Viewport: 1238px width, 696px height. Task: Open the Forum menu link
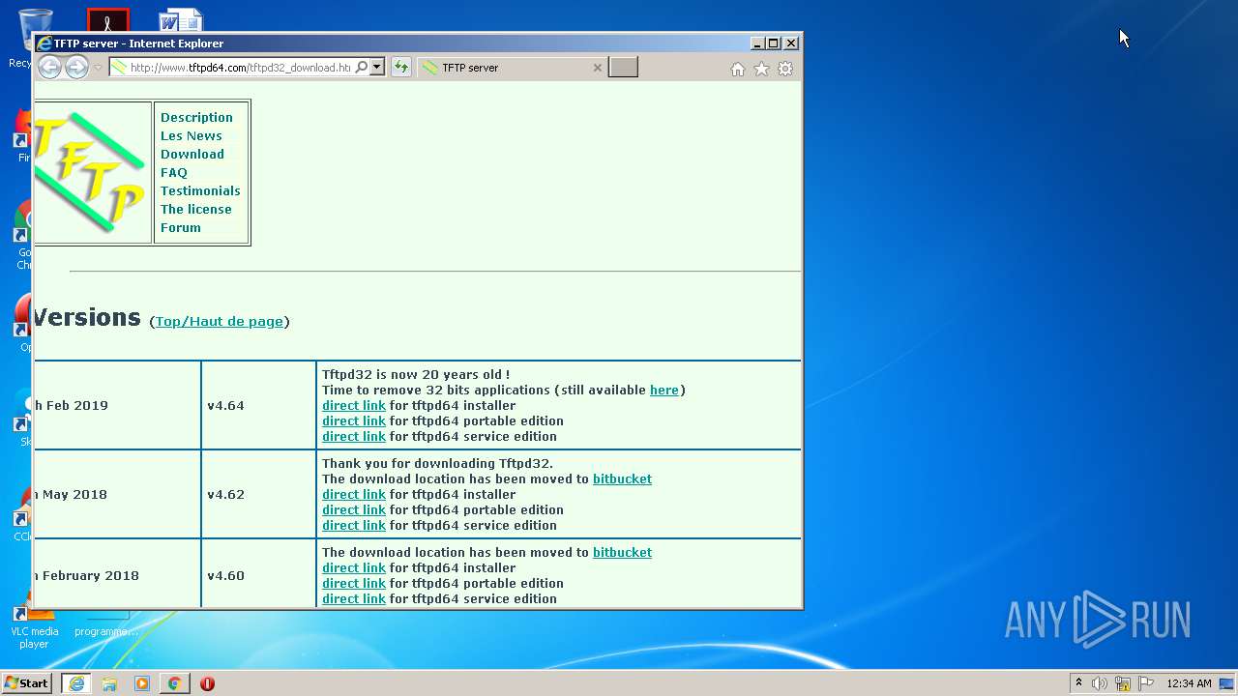tap(181, 227)
